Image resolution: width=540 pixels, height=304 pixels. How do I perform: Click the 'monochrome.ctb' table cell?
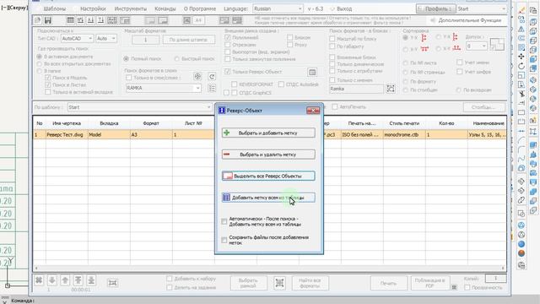click(404, 135)
